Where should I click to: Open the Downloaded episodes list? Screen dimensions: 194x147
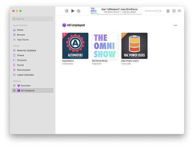point(23,70)
